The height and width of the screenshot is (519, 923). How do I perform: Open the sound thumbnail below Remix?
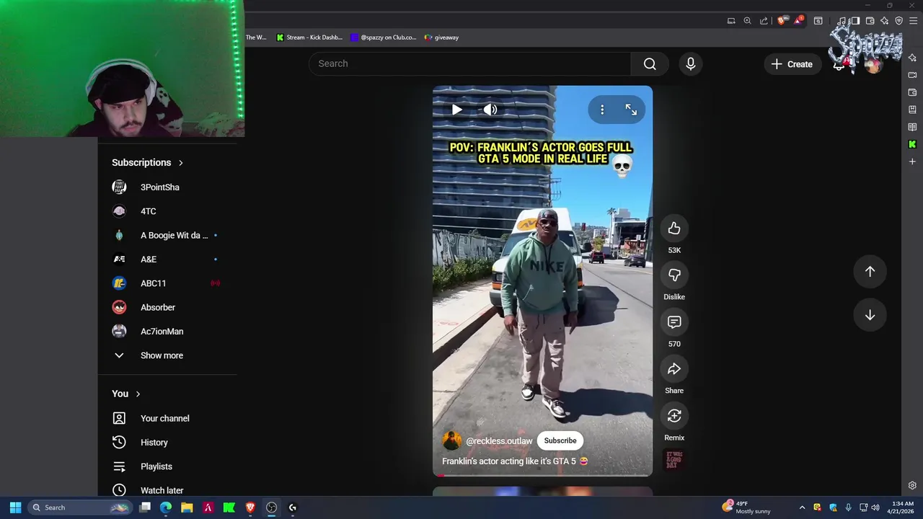click(674, 460)
